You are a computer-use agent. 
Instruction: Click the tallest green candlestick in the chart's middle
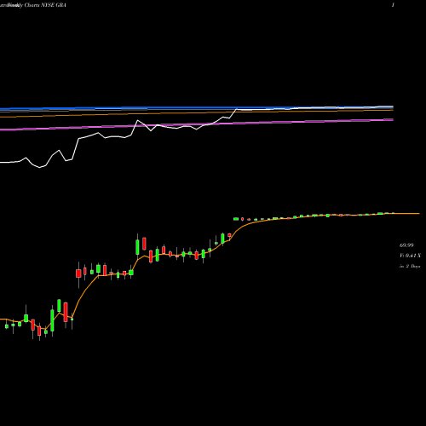coord(137,246)
